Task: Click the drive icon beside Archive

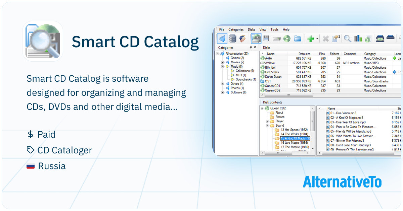Action: coord(262,63)
